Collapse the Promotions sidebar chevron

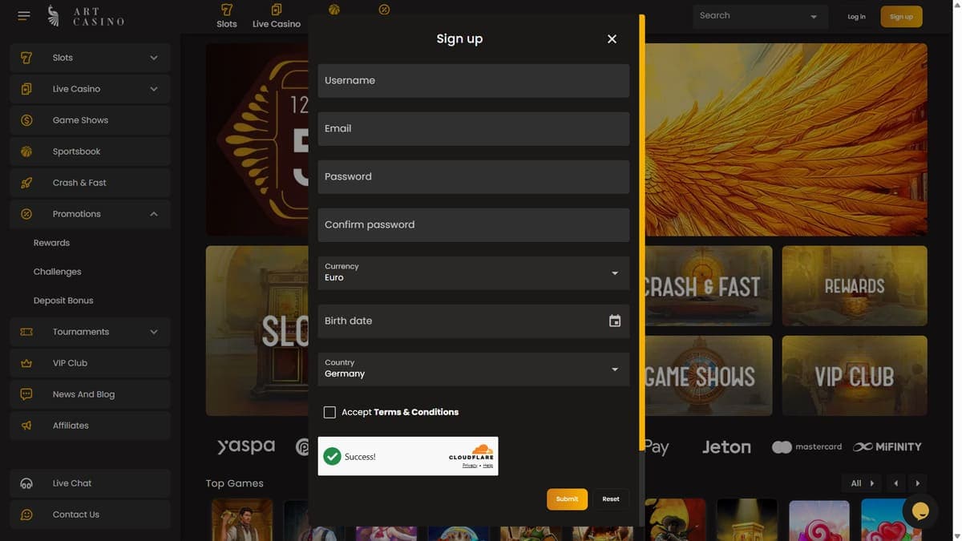pyautogui.click(x=154, y=214)
